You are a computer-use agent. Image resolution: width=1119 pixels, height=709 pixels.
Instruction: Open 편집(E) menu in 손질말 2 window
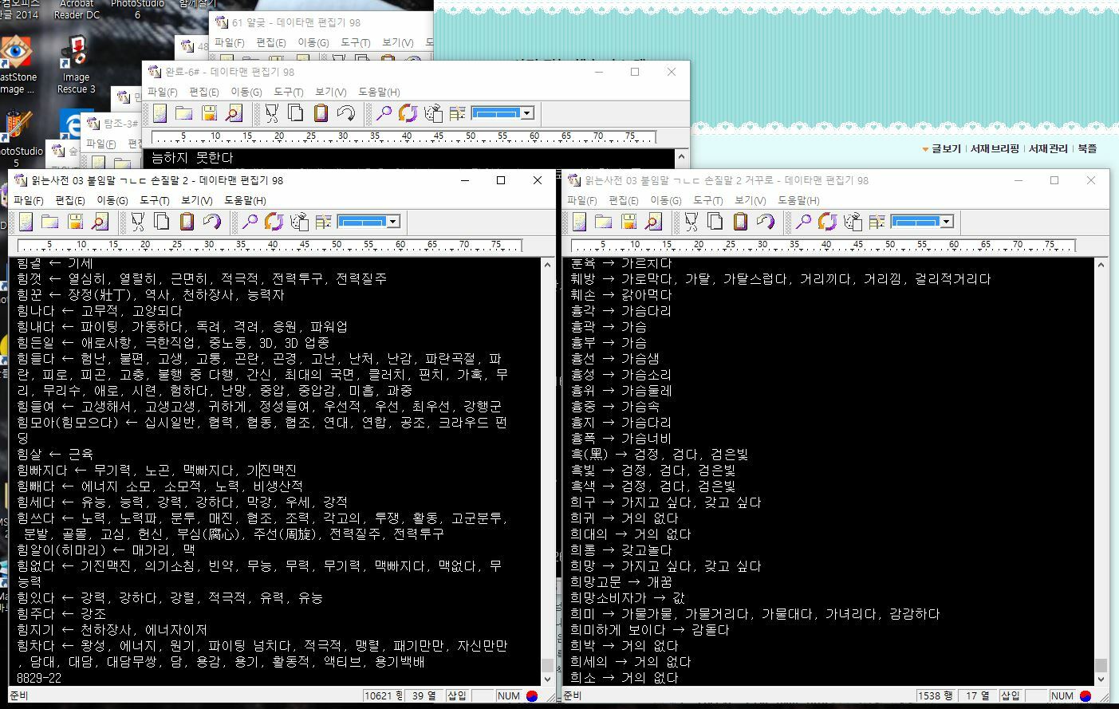(x=70, y=200)
